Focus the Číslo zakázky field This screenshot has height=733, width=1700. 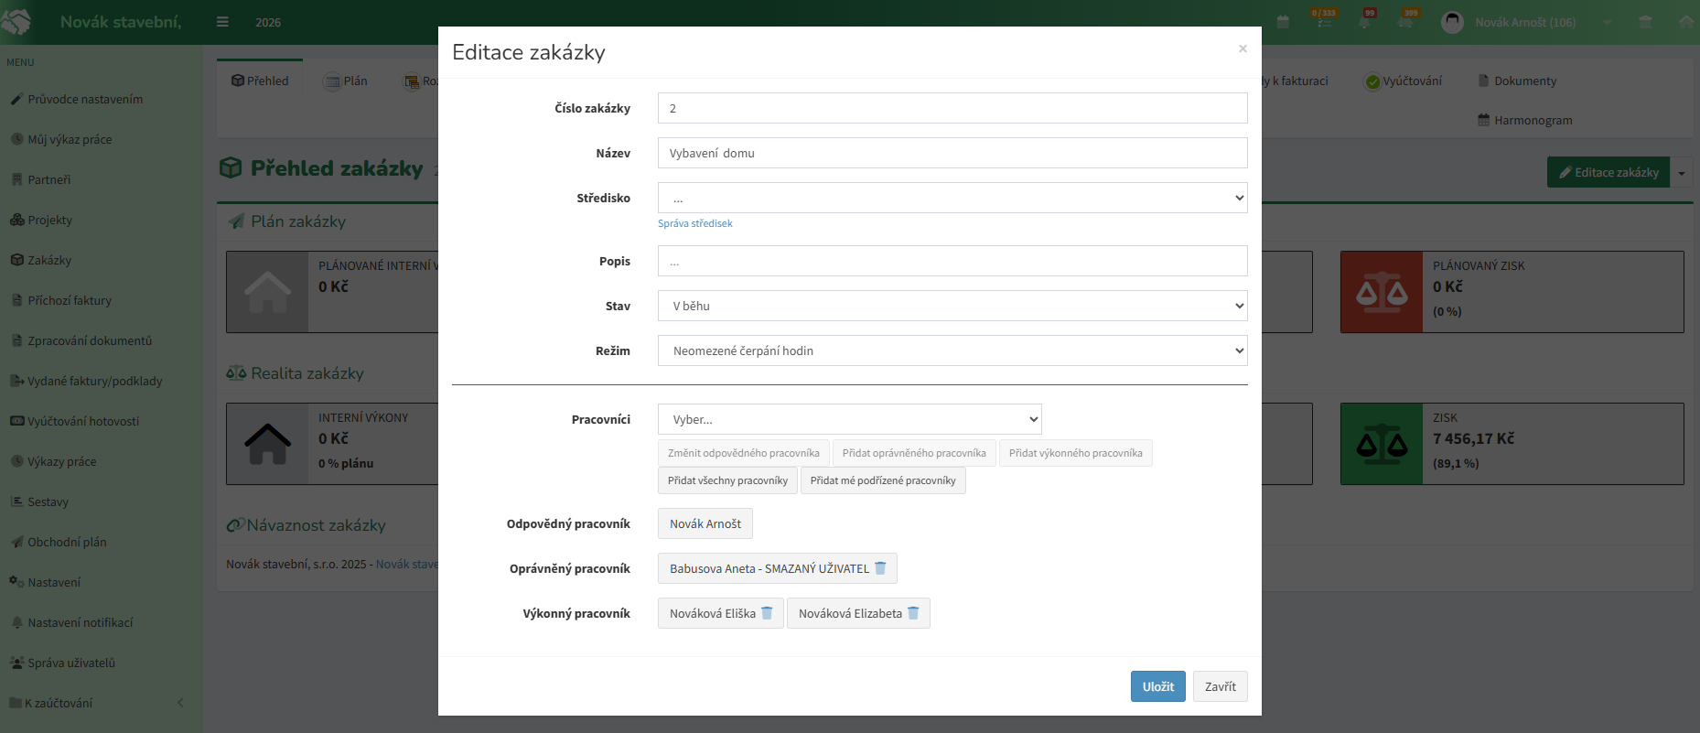click(x=952, y=108)
